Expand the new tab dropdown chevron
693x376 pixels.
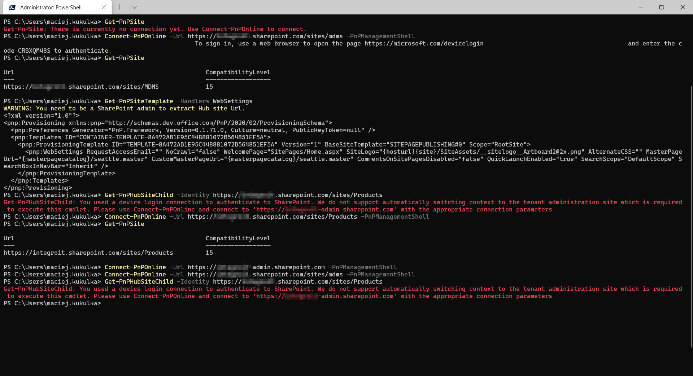134,7
